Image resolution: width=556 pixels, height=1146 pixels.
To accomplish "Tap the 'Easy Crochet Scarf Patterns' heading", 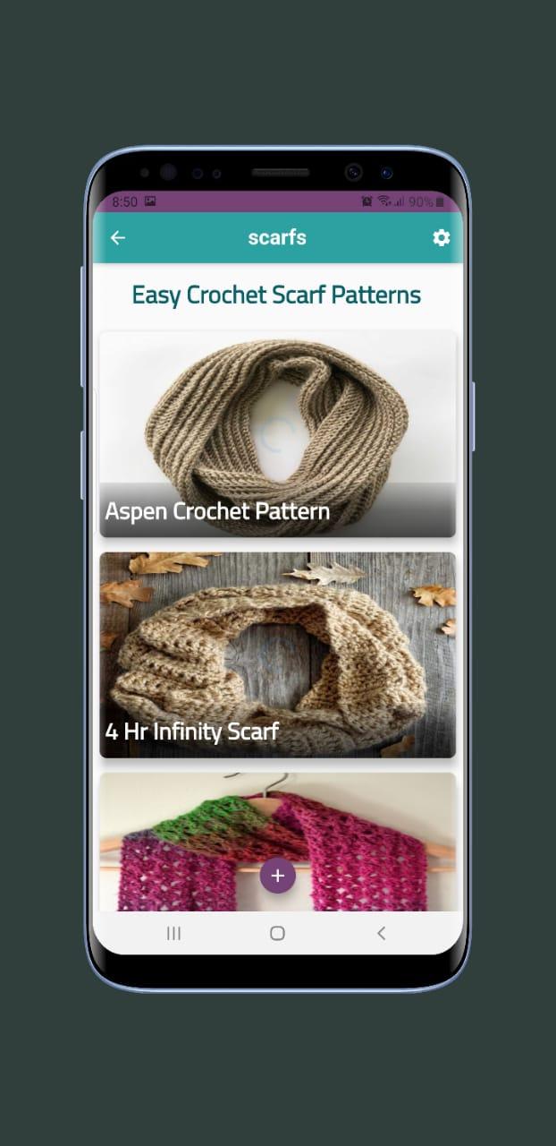I will (277, 295).
